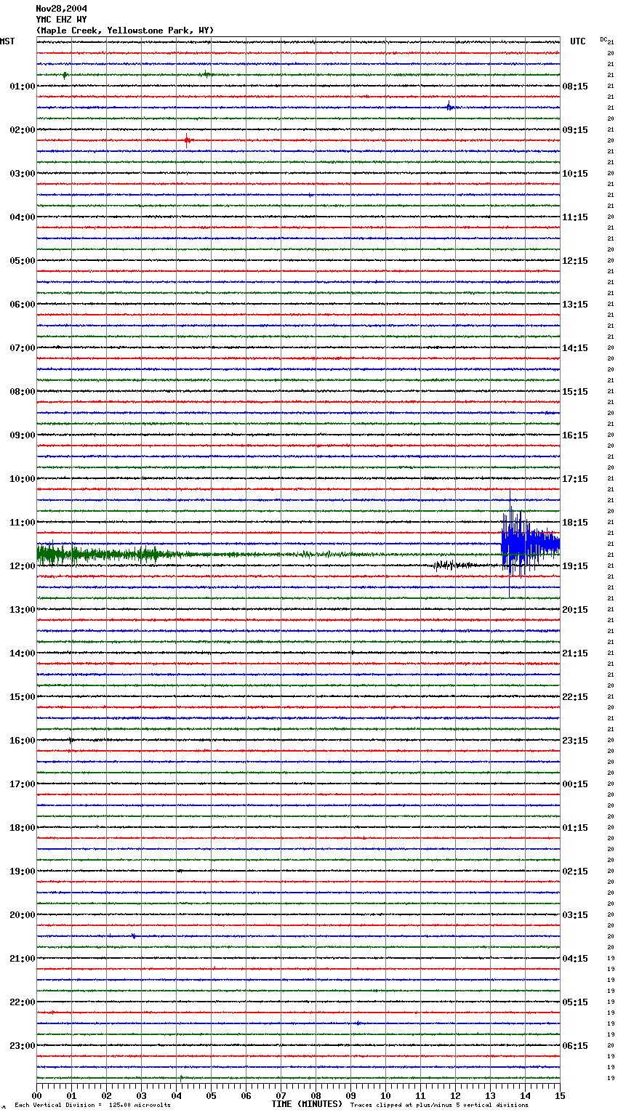Viewport: 618px width, 1115px height.
Task: Click the '02:00' MST time label
Action: (23, 130)
